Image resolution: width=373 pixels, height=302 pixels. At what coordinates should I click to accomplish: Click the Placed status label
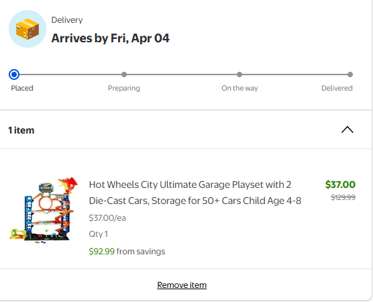pyautogui.click(x=22, y=88)
